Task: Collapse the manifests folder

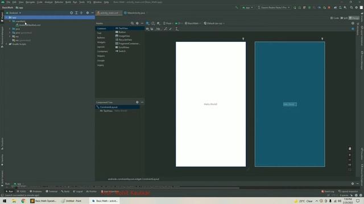Action: click(x=10, y=22)
